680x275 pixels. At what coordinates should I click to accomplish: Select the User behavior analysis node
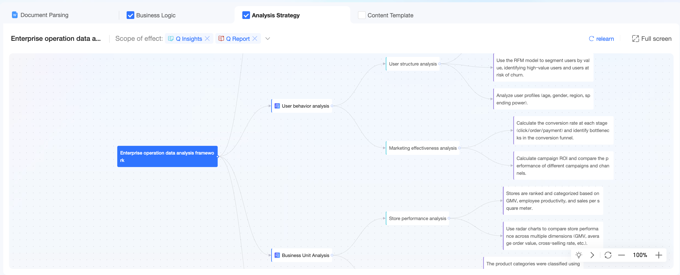[x=302, y=106]
